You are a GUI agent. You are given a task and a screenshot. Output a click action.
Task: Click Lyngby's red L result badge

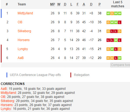(x=116, y=49)
